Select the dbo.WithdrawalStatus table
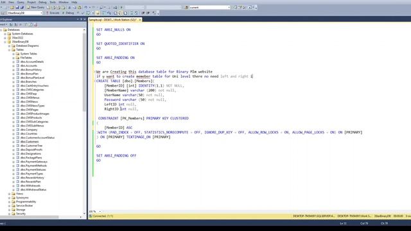 [33, 190]
